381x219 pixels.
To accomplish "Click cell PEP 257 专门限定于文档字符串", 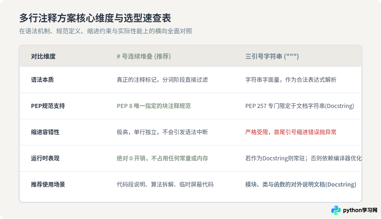I will pyautogui.click(x=300, y=106).
